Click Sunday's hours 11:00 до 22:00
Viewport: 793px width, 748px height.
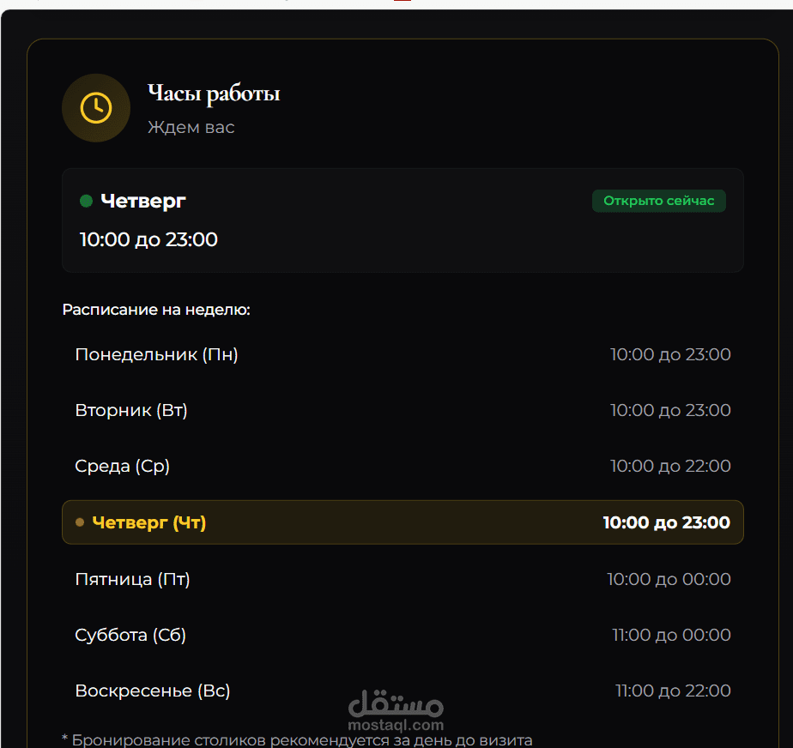click(673, 691)
